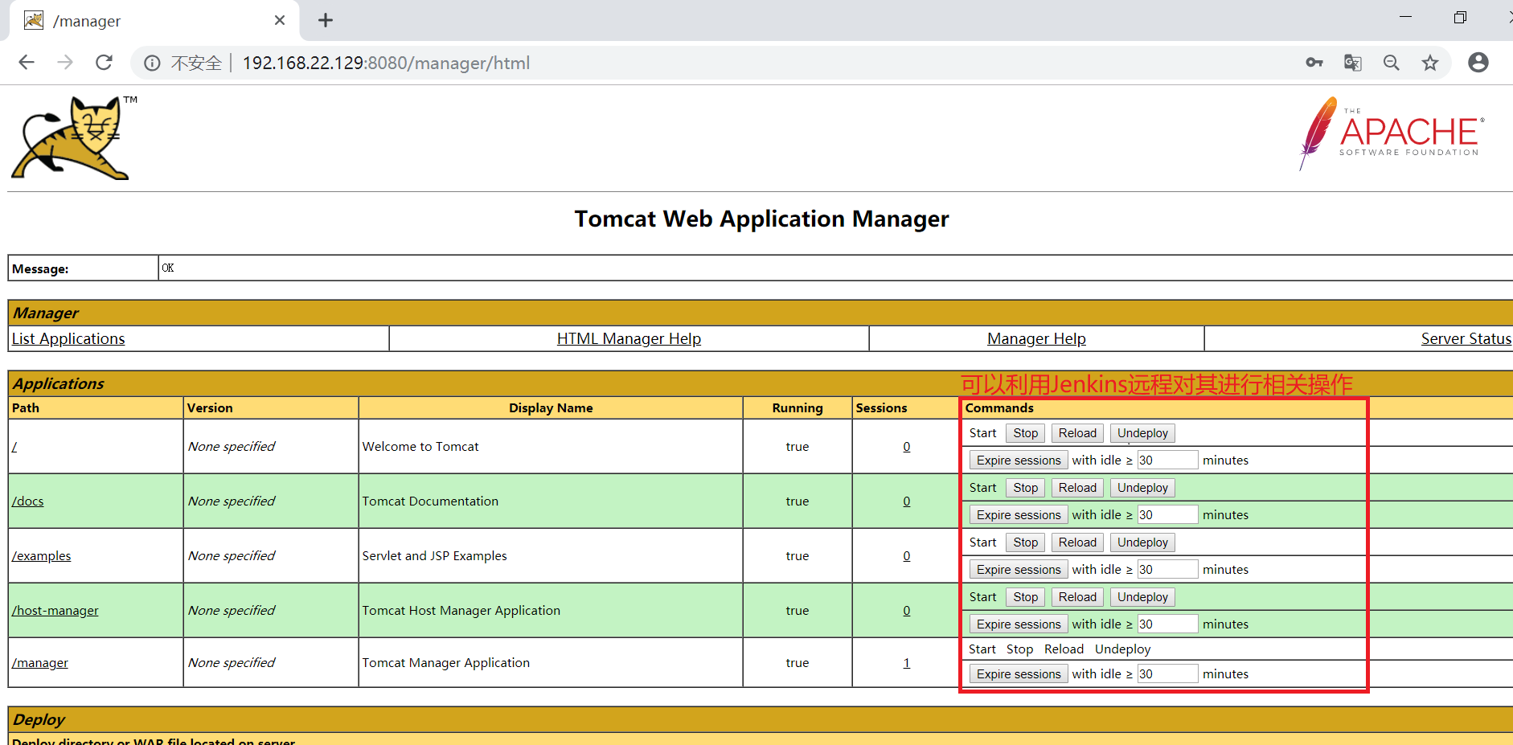Open the Server Status link
Viewport: 1513px width, 745px height.
tap(1466, 338)
